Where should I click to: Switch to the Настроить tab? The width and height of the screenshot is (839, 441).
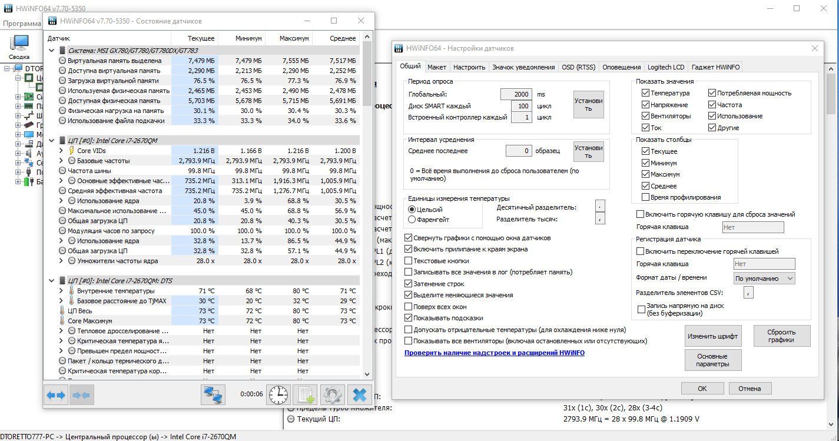coord(469,67)
